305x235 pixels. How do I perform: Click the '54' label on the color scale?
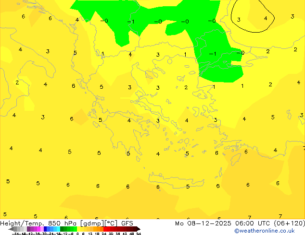[139, 234]
